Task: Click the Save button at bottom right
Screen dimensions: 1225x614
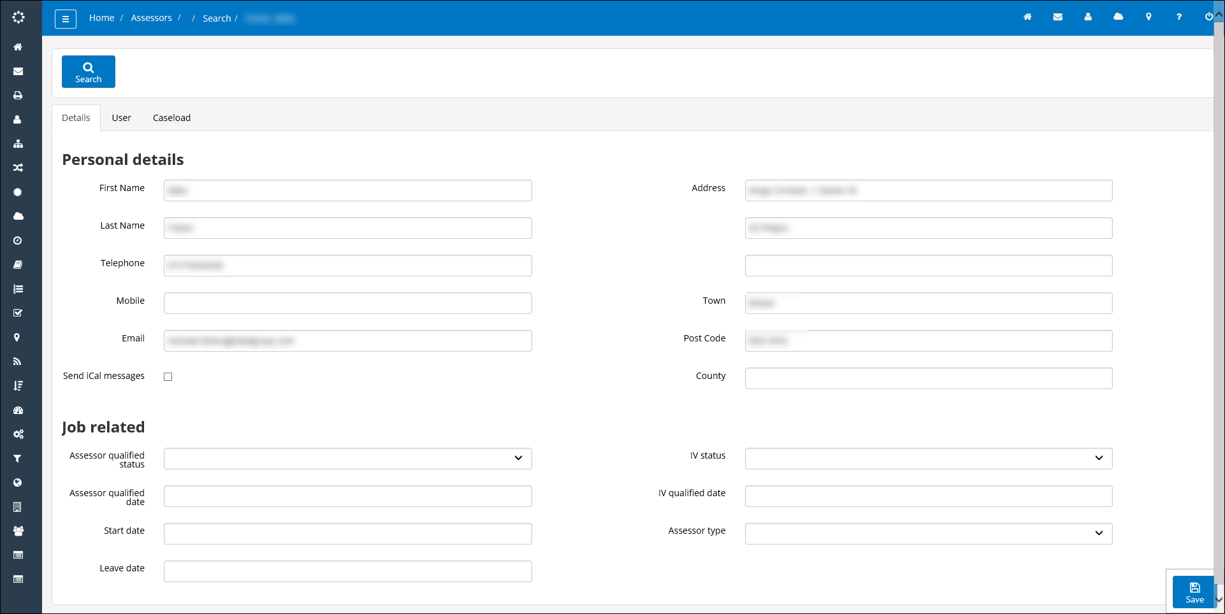Action: coord(1193,592)
